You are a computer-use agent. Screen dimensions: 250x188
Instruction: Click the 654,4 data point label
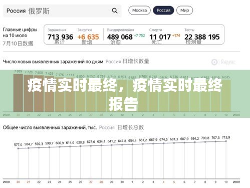point(132,141)
